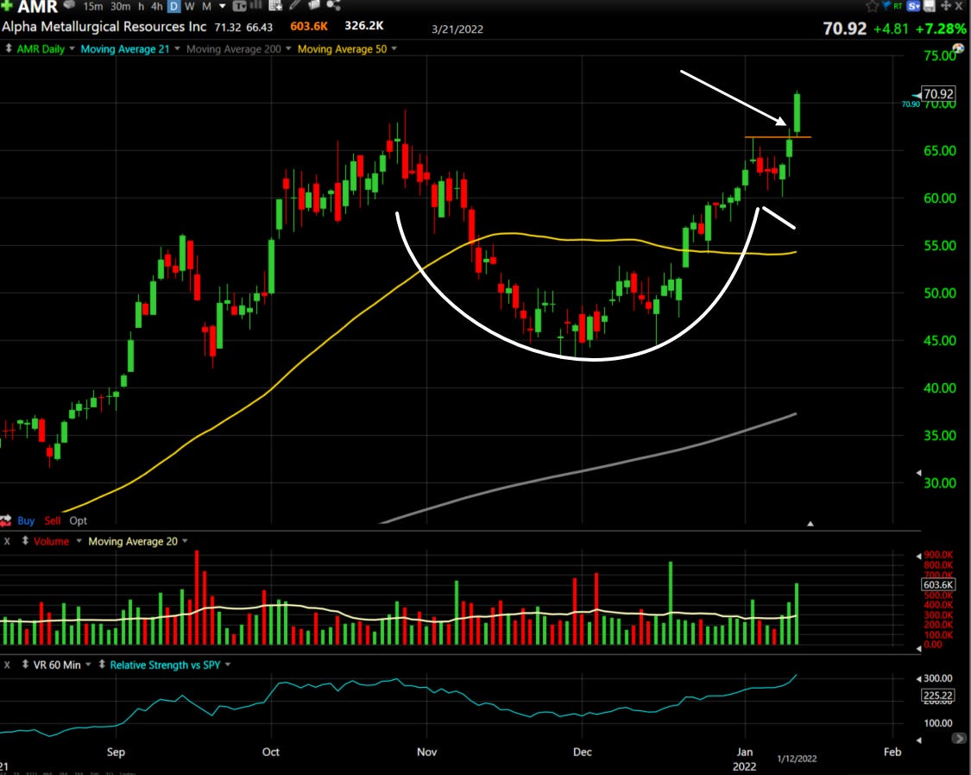This screenshot has height=775, width=971.
Task: Switch to 15m timeframe
Action: (x=93, y=6)
